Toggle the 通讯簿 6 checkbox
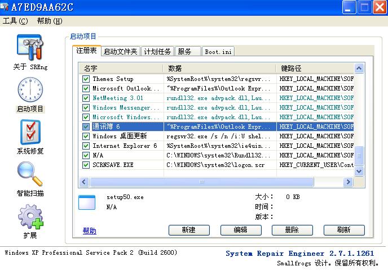The width and height of the screenshot is (388, 271). point(86,127)
